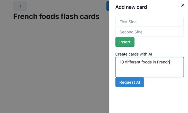The image size is (188, 113).
Task: Click the word cards in the page title
Action: [x=89, y=16]
